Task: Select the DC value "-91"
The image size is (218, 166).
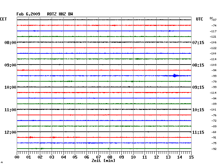Action: pos(214,137)
